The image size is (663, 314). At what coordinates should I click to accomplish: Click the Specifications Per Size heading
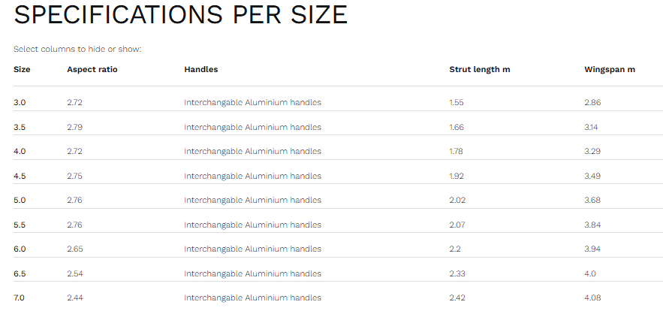coord(180,14)
